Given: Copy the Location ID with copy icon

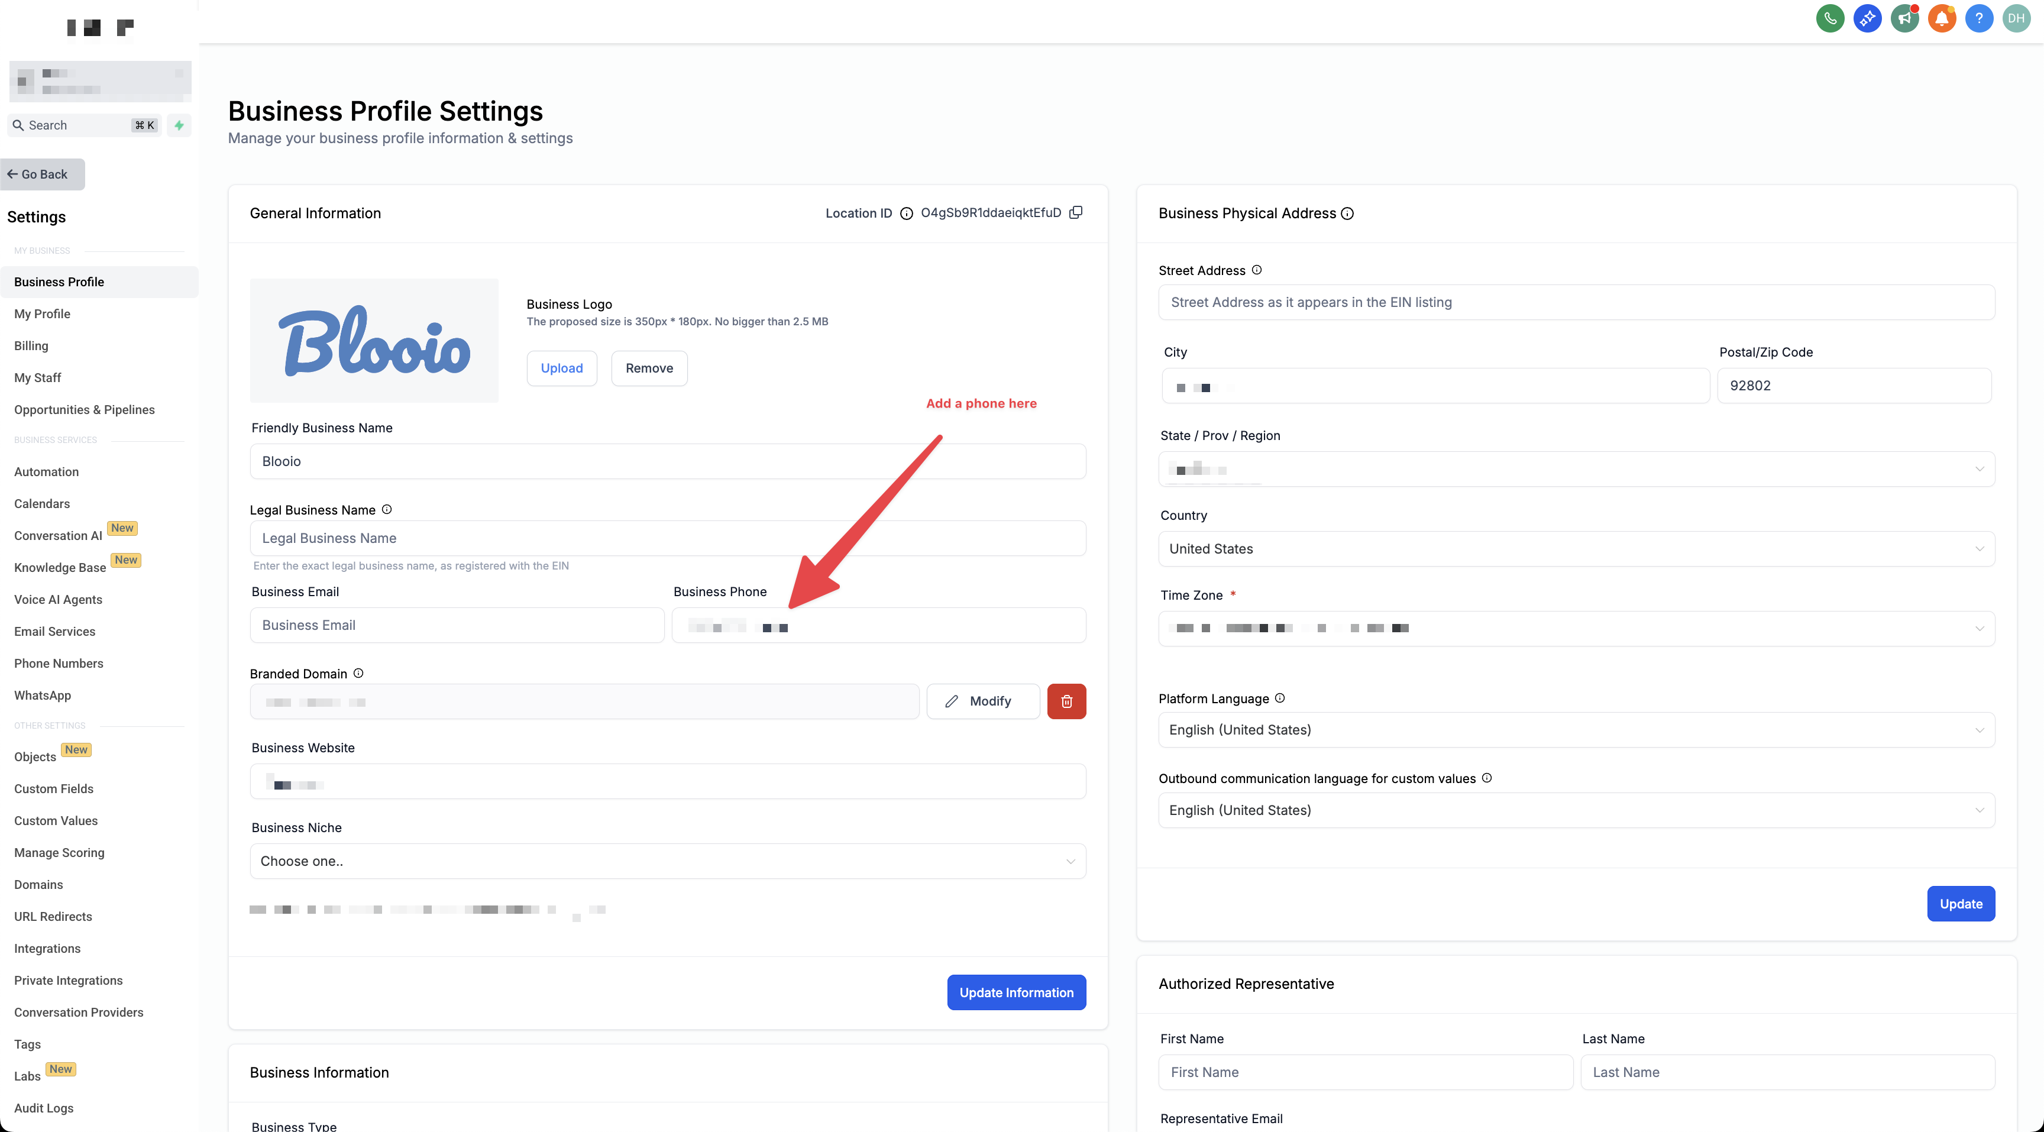Looking at the screenshot, I should (1076, 212).
